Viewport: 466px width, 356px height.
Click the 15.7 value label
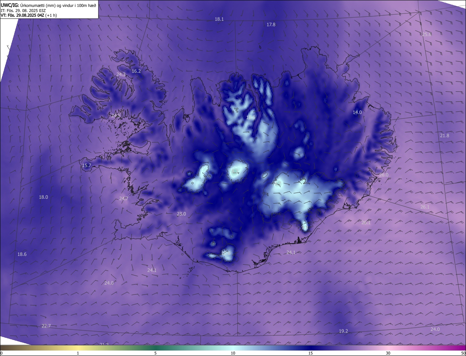tap(87, 166)
